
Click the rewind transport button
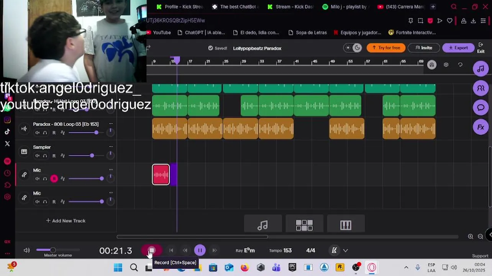pos(185,250)
